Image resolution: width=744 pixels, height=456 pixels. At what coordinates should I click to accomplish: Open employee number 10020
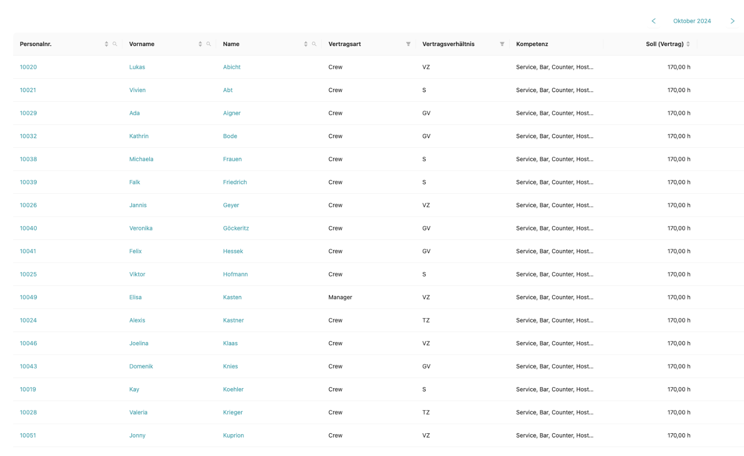point(29,67)
